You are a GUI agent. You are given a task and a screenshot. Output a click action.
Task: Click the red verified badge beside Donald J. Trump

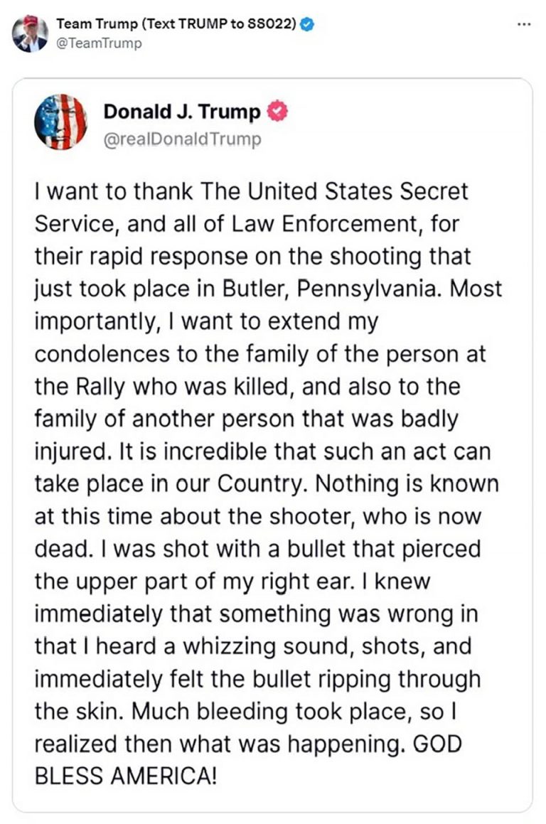(277, 111)
